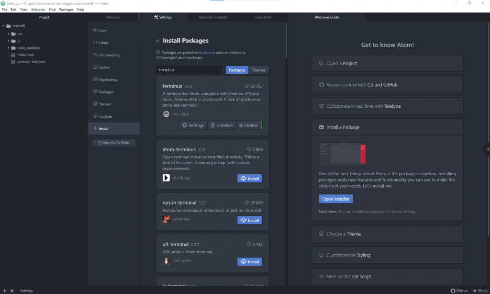Expand Version control with Git and GitHub
Viewport: 490px width, 294px height.
[388, 85]
